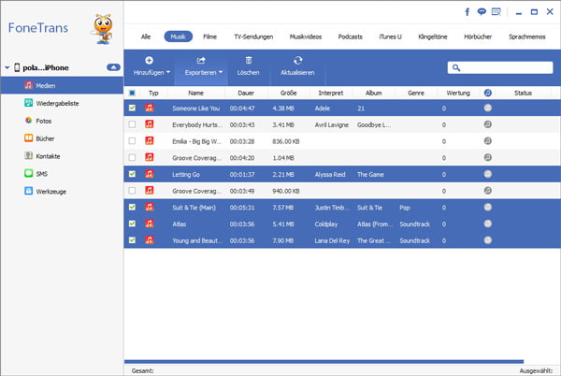Click music type icon of Letting Go row
Image resolution: width=561 pixels, height=376 pixels.
point(150,174)
